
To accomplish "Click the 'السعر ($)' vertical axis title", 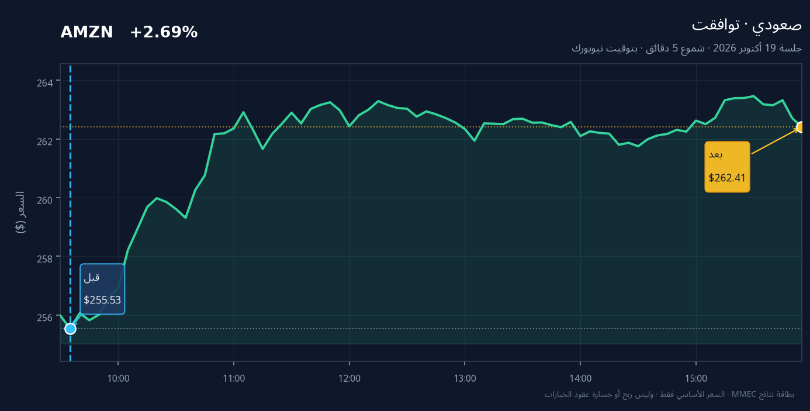I will pos(20,212).
